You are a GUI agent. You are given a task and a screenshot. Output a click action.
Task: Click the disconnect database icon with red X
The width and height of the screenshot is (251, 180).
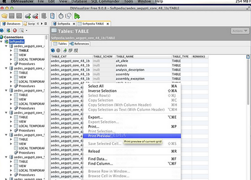tap(35, 16)
